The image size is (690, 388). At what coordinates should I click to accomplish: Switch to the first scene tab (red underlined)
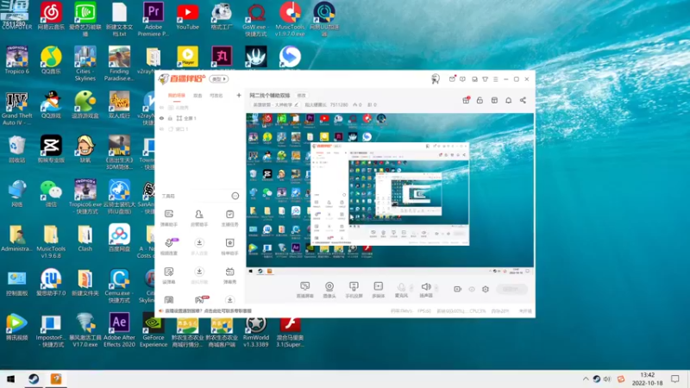pyautogui.click(x=177, y=96)
